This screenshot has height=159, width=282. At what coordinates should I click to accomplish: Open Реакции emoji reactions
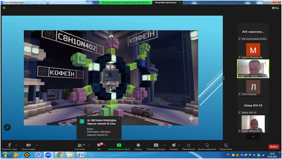174,146
